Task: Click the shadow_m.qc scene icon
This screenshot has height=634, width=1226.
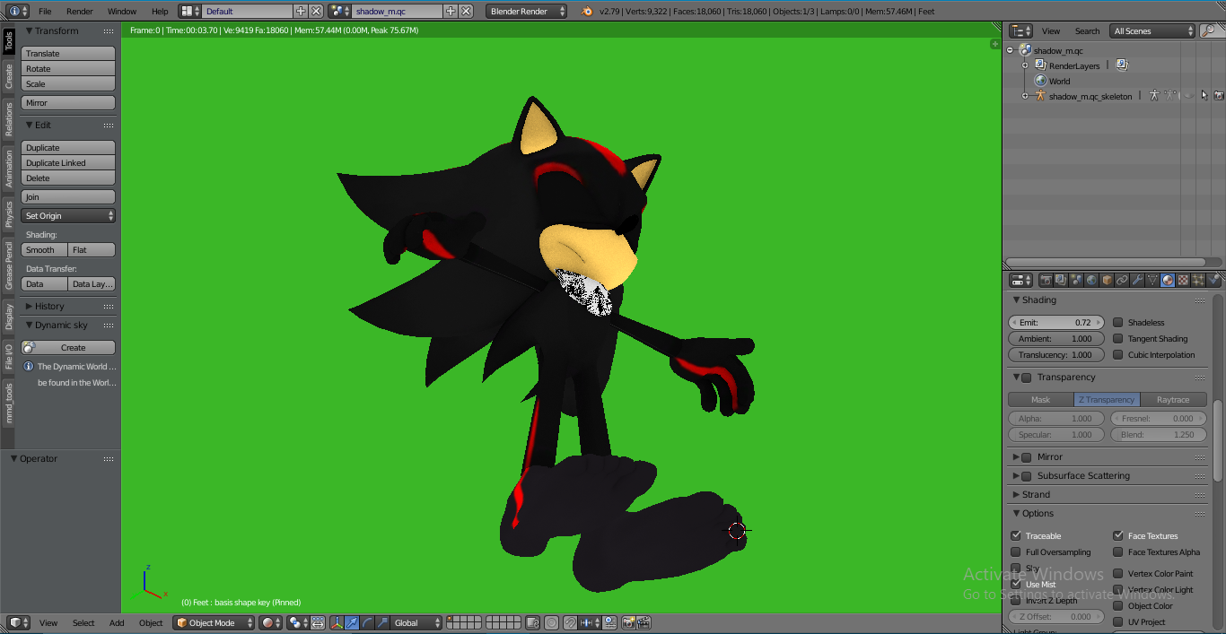Action: point(1026,50)
